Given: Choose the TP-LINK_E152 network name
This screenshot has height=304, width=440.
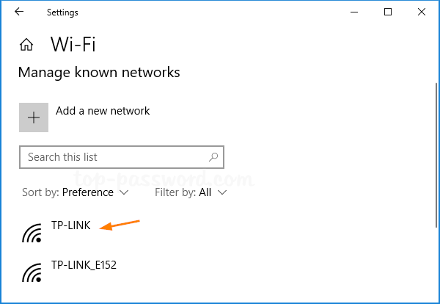Looking at the screenshot, I should 84,264.
